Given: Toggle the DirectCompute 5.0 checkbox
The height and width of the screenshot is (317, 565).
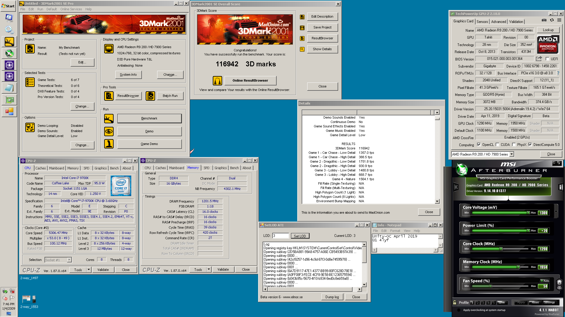Looking at the screenshot, I should click(530, 145).
